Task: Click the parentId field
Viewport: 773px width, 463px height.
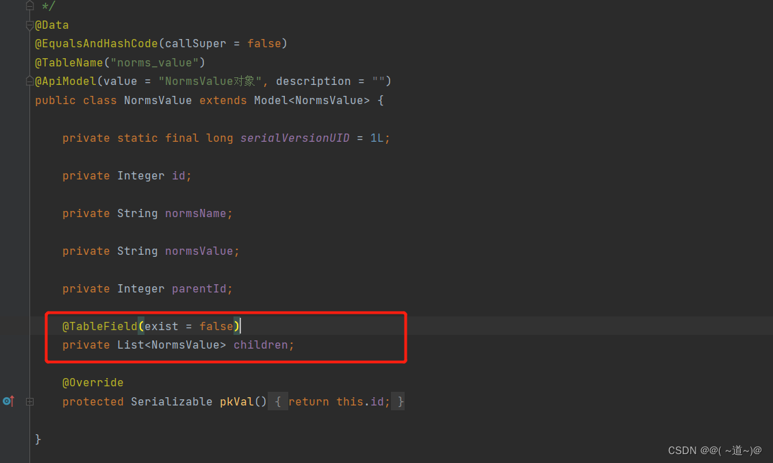Action: (199, 289)
